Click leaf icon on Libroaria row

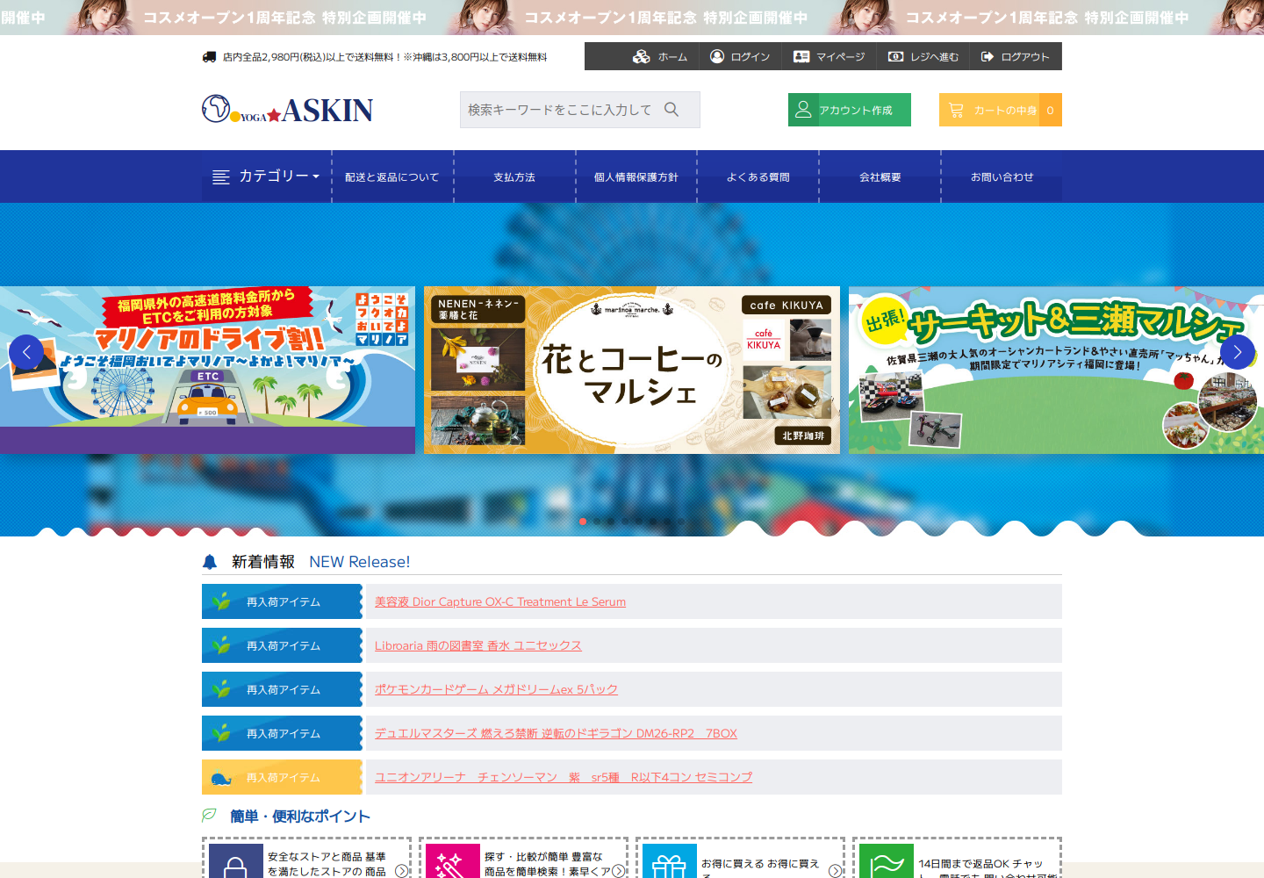[222, 645]
